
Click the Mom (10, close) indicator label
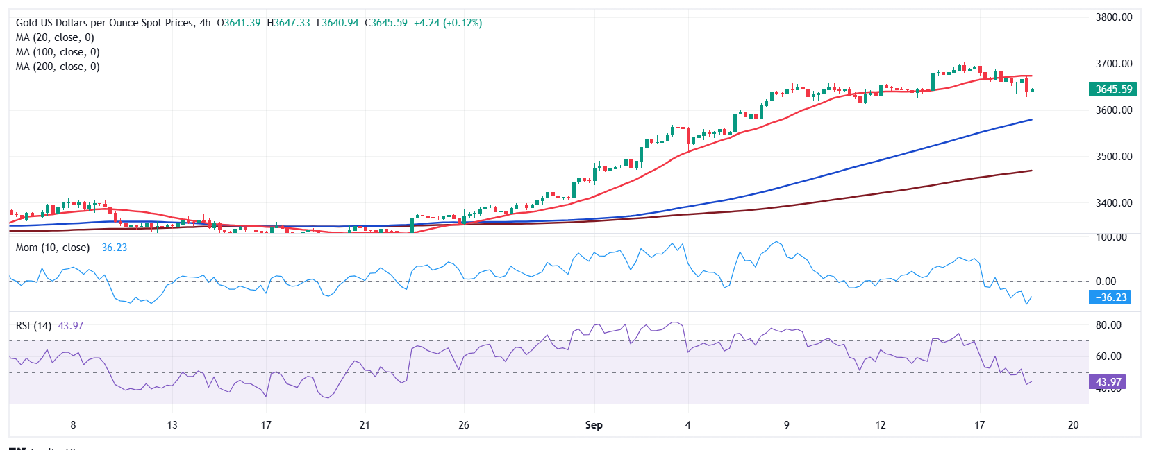[53, 248]
